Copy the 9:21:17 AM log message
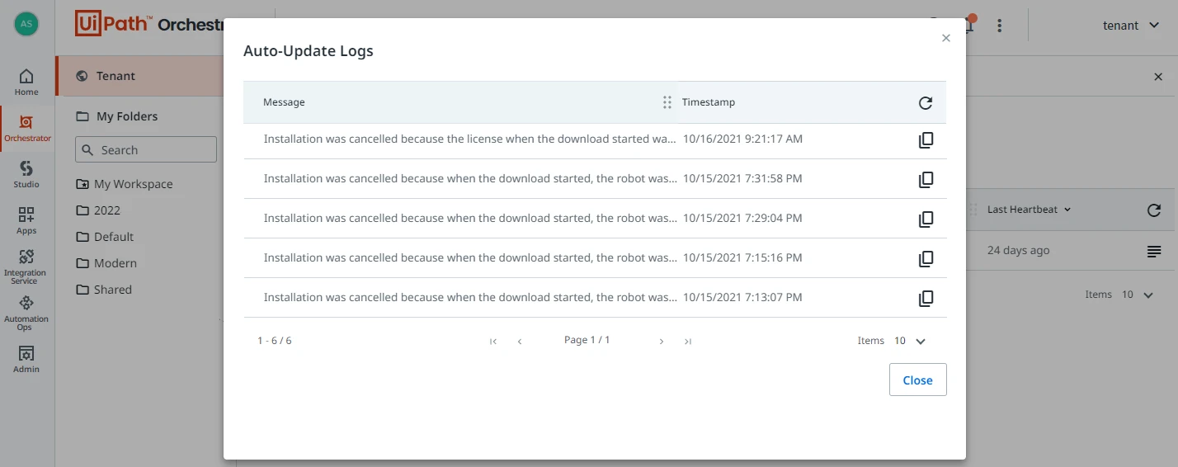The height and width of the screenshot is (467, 1178). (926, 140)
